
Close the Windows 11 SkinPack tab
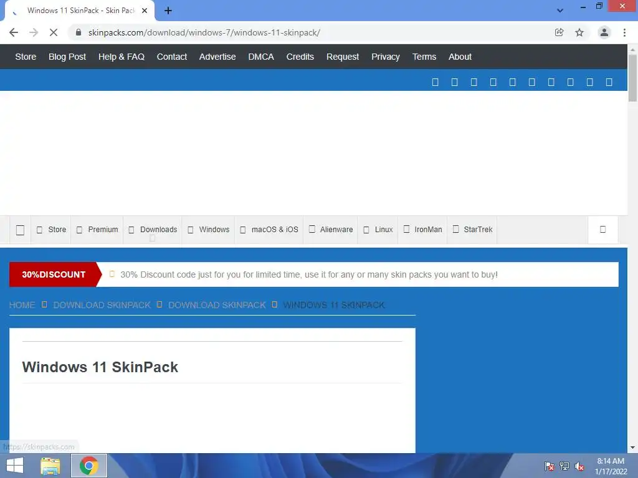[145, 11]
